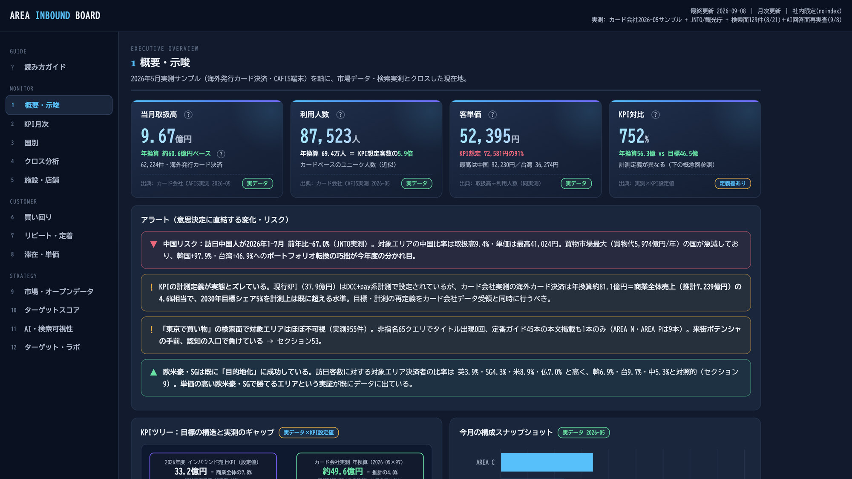Viewport: 852px width, 479px height.
Task: Click カード会社実測 年換算 約49.6億円 box
Action: point(360,466)
